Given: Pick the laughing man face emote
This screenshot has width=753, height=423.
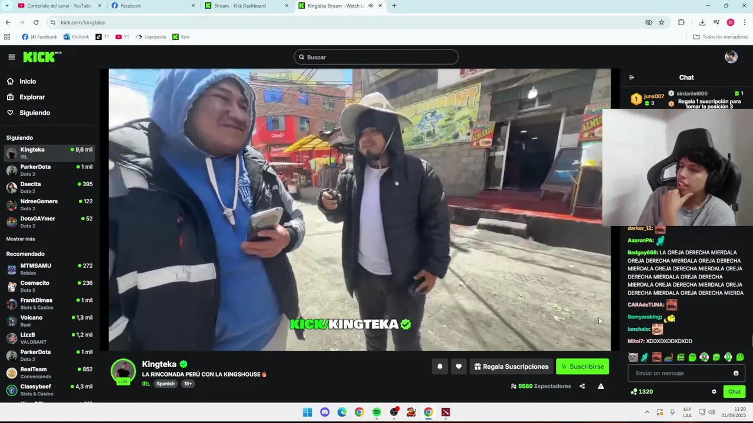Looking at the screenshot, I should pos(657,357).
